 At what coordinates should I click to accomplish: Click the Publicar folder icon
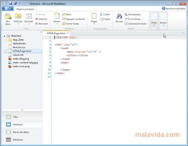(18, 16)
